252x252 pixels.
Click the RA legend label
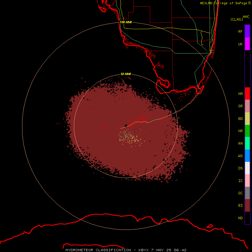click(x=240, y=144)
